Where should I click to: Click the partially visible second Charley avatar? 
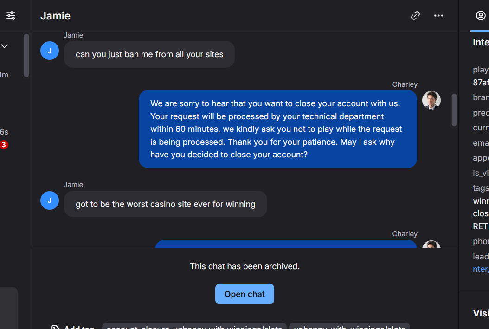click(431, 244)
